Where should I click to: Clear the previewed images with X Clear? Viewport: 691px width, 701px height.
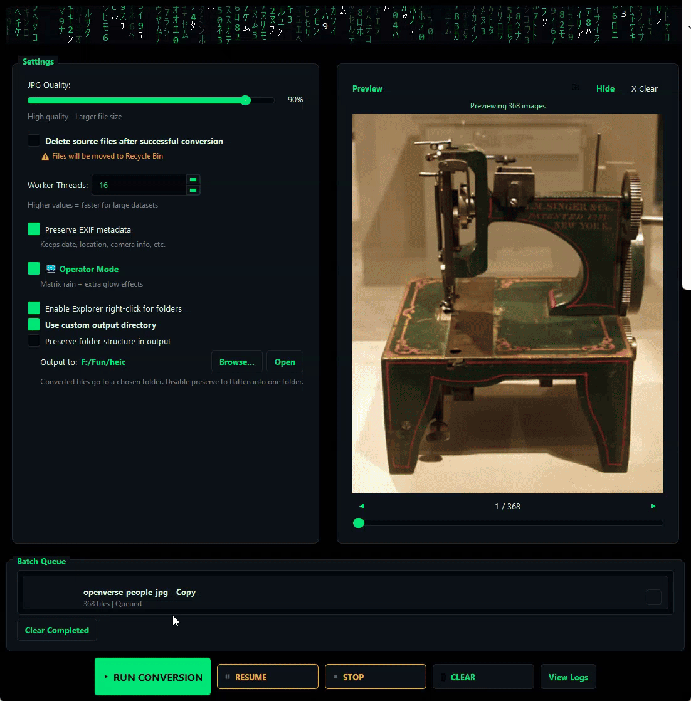644,88
